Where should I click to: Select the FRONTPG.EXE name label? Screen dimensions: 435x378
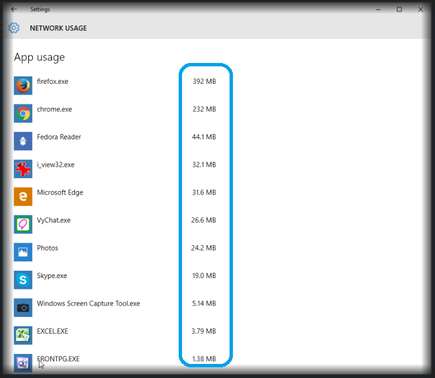pos(58,359)
